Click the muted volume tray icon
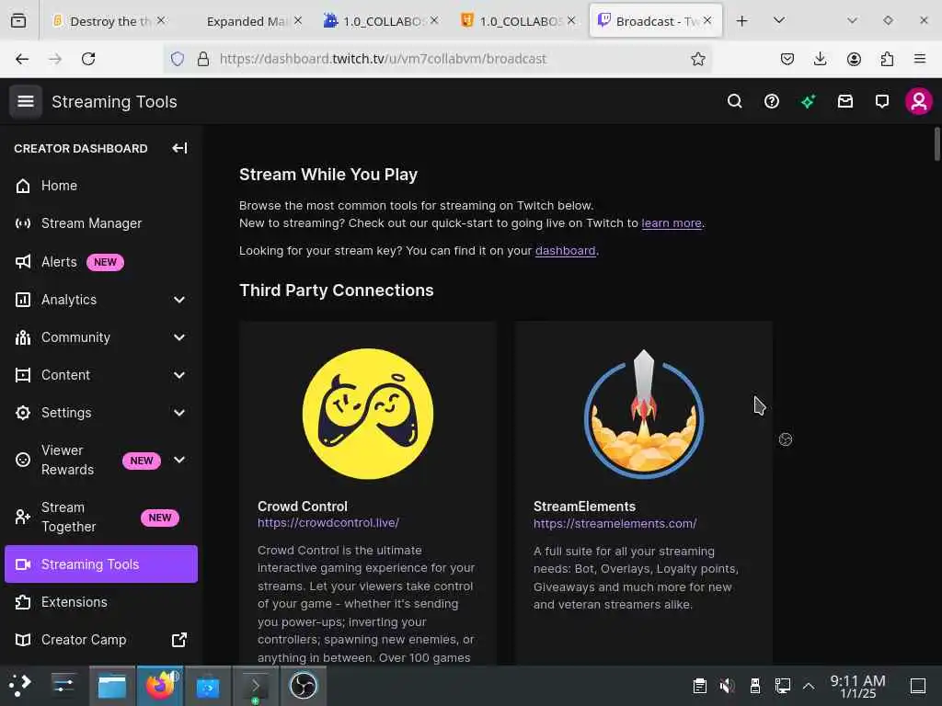The image size is (942, 706). pos(727,685)
